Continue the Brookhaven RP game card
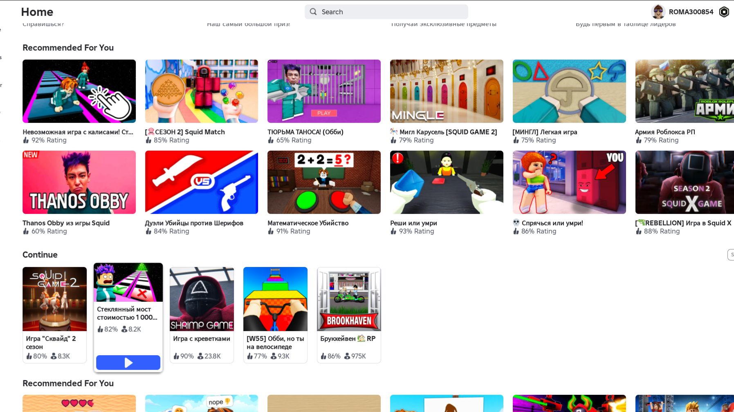This screenshot has width=734, height=412. pyautogui.click(x=349, y=315)
